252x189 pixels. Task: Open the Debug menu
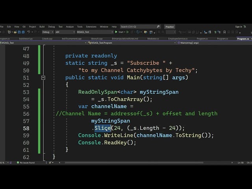pyautogui.click(x=52, y=27)
